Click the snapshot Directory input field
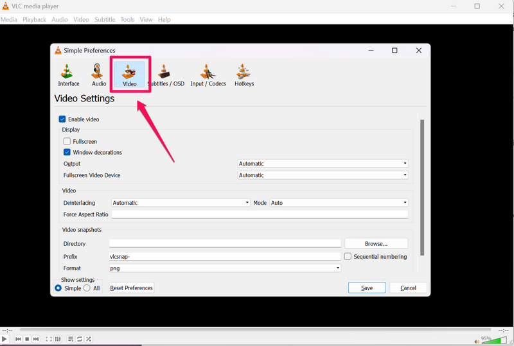514x346 pixels. tap(225, 243)
